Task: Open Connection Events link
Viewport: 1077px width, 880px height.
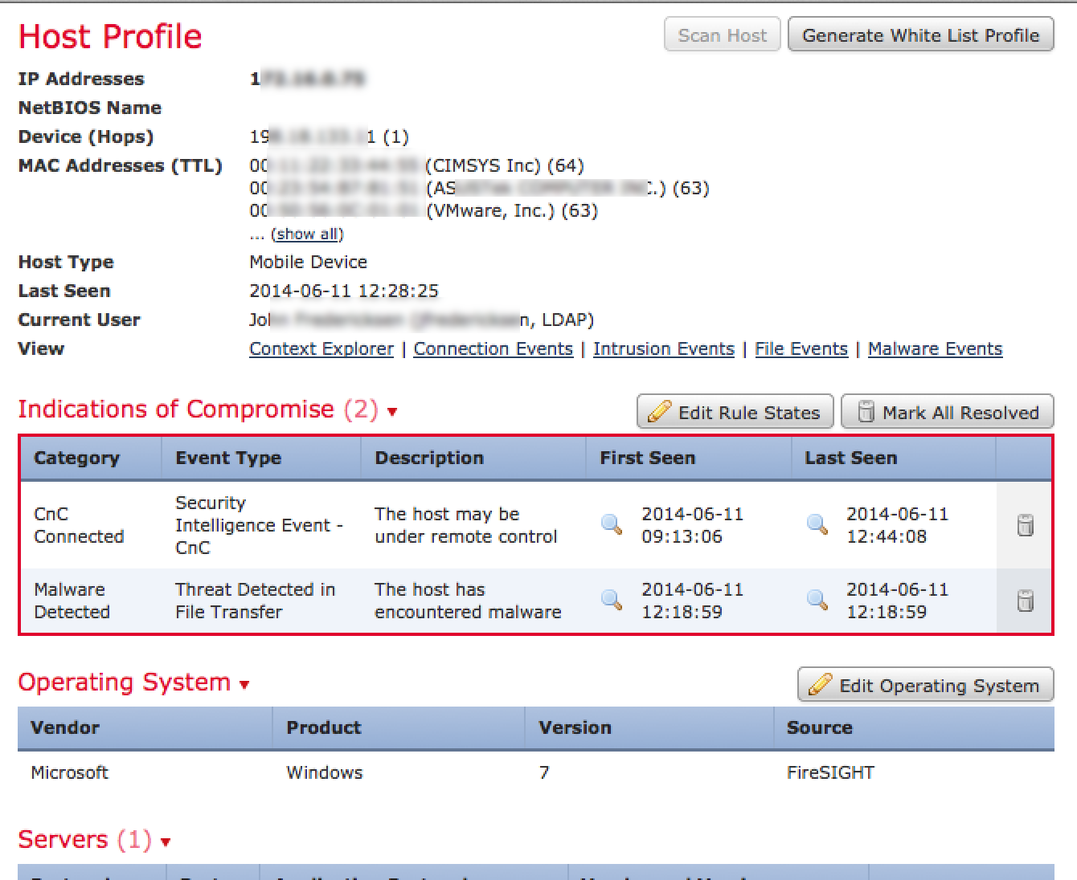Action: [x=493, y=348]
